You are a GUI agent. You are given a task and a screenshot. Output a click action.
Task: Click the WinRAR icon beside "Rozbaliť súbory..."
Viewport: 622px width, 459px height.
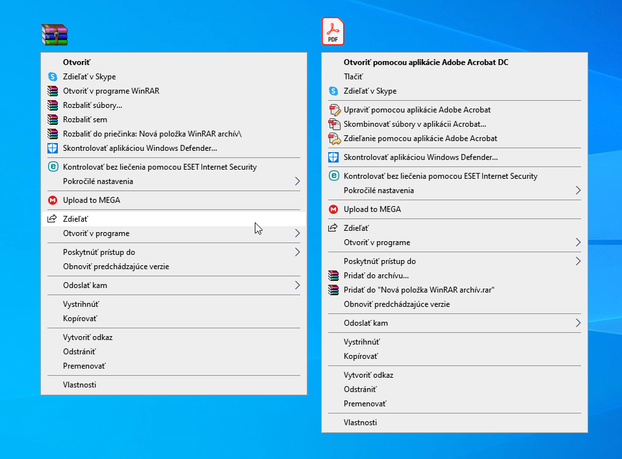coord(53,105)
